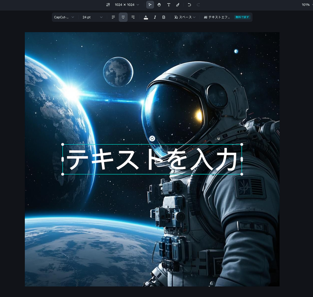Open the canvas resize icon

click(x=108, y=5)
